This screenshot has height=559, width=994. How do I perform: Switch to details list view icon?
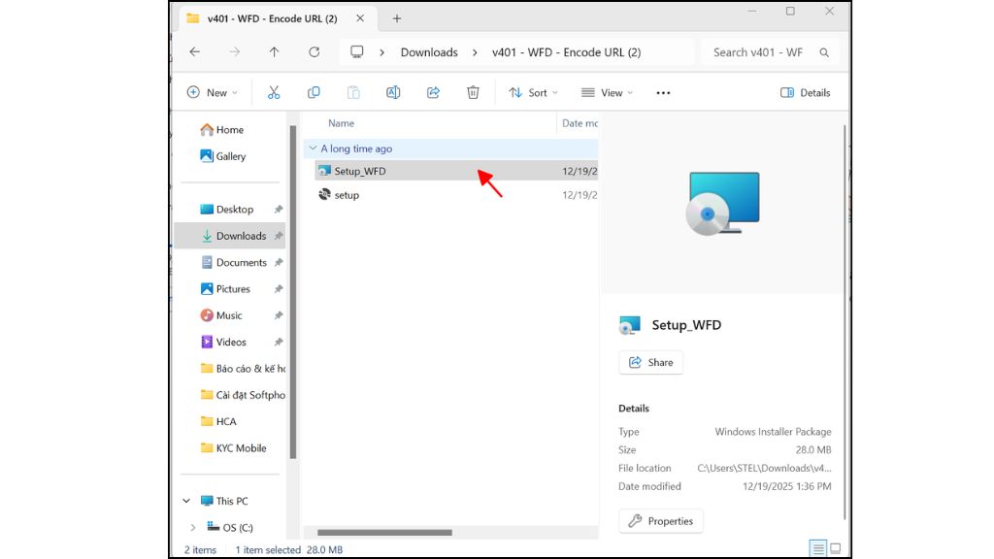(817, 548)
